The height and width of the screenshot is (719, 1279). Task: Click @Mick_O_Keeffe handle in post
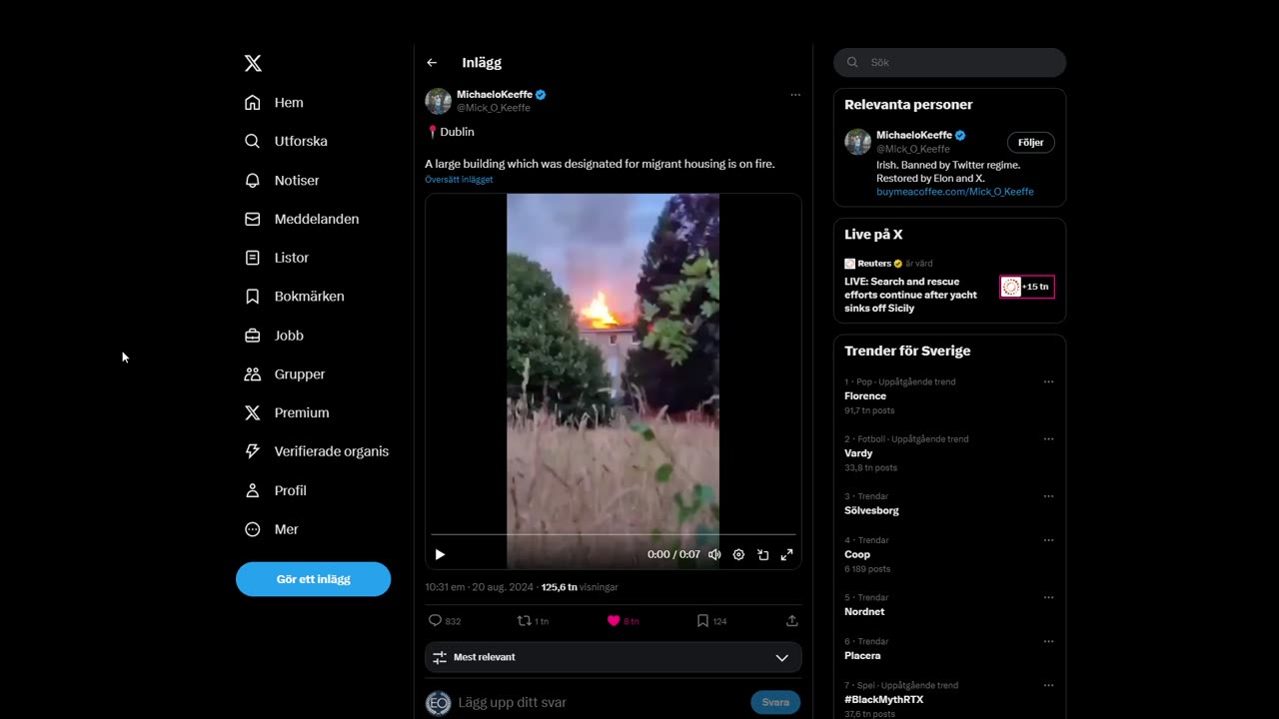coord(493,108)
